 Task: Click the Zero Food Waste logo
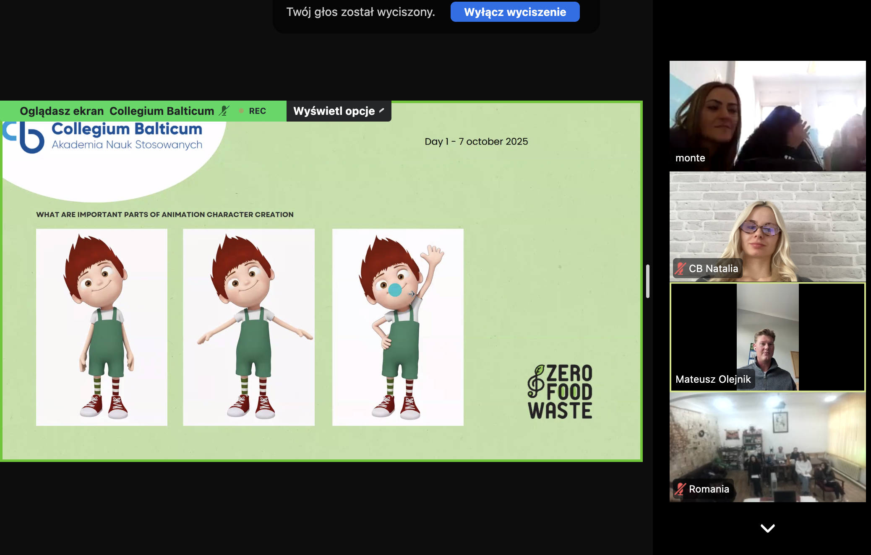pos(560,392)
